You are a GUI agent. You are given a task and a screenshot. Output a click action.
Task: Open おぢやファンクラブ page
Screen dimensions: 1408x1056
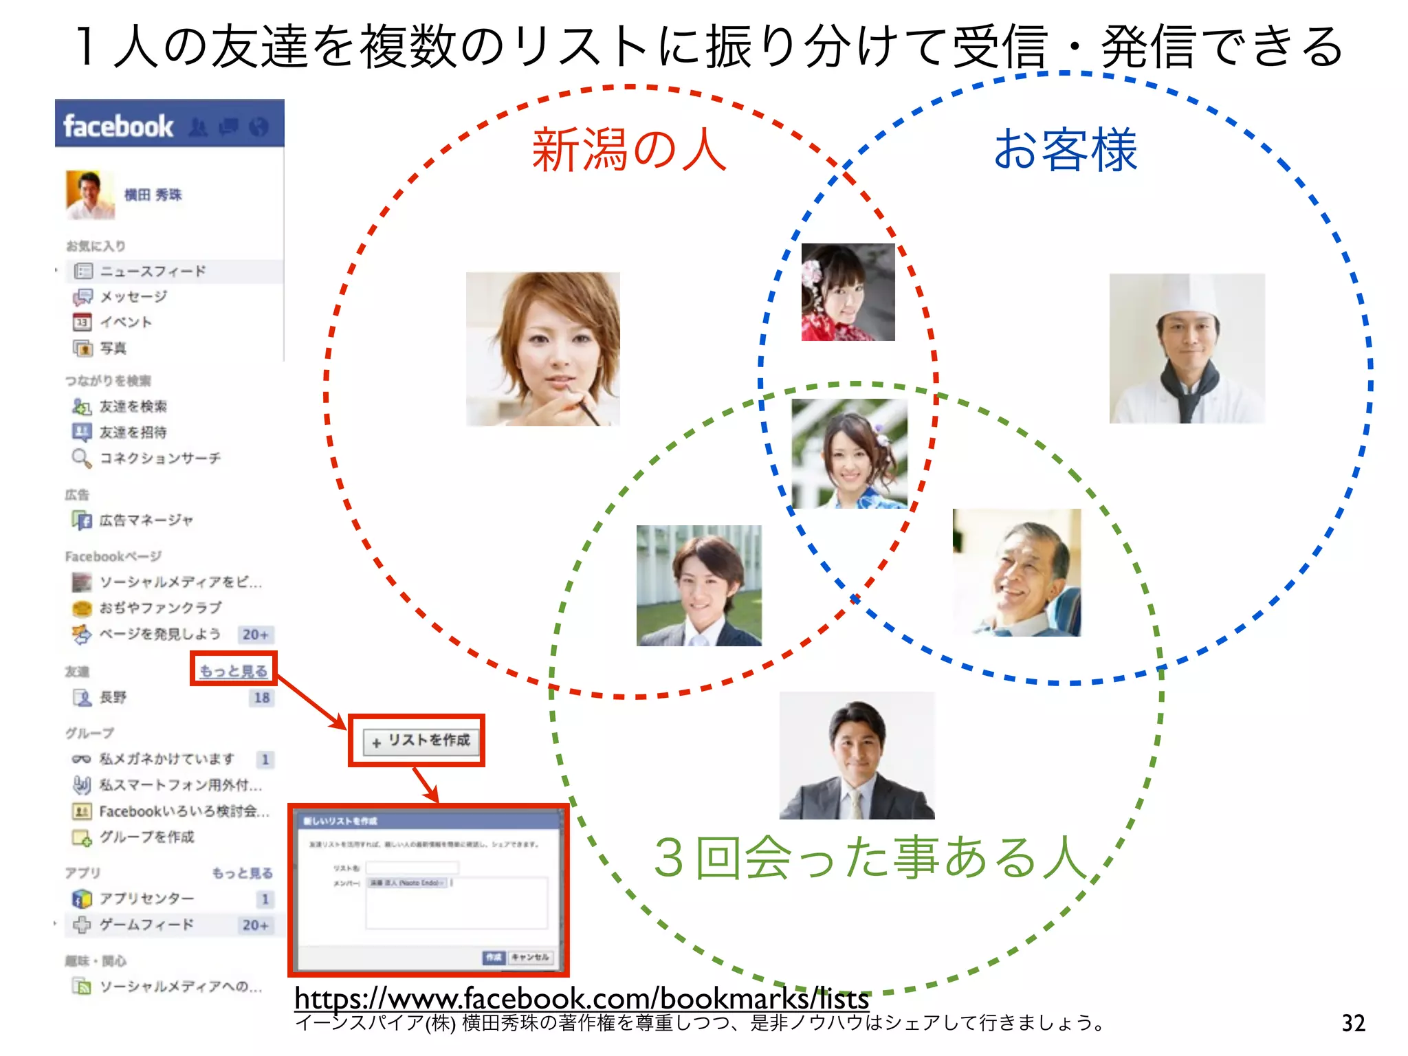point(161,608)
